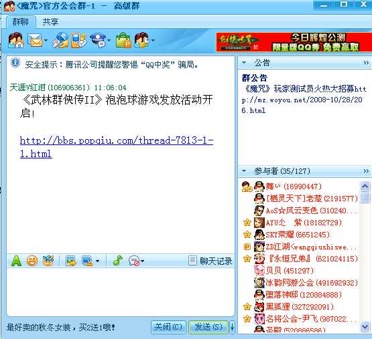Screen dimensions: 372x339
Task: Click the shopping bag toolbar icon
Action: (123, 40)
